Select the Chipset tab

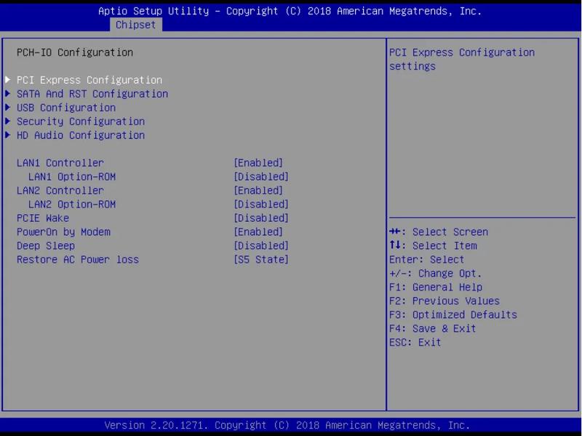(135, 25)
